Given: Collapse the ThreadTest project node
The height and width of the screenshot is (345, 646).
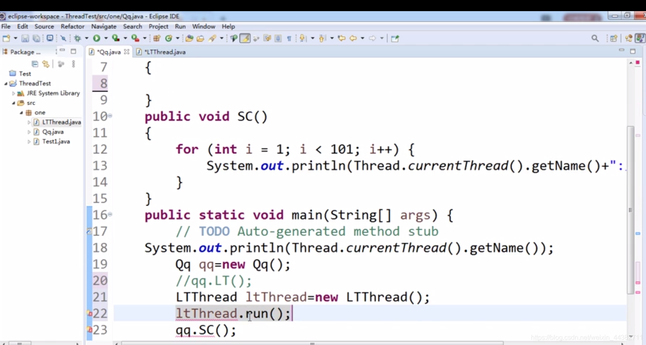Looking at the screenshot, I should [x=6, y=83].
